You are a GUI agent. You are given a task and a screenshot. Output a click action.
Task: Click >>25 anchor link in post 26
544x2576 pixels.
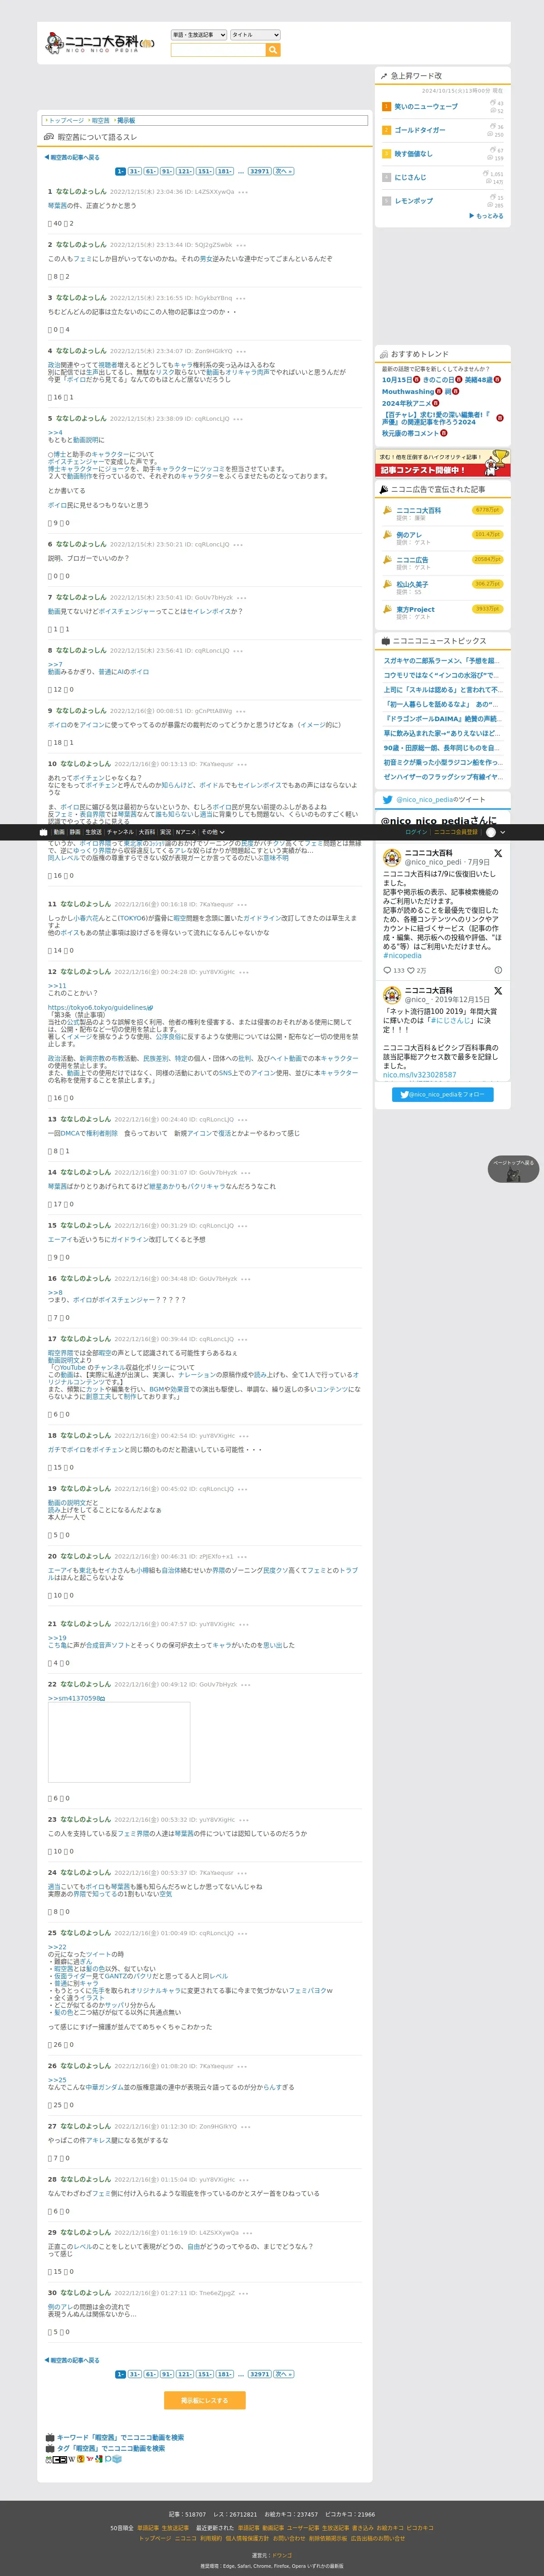tap(57, 2080)
